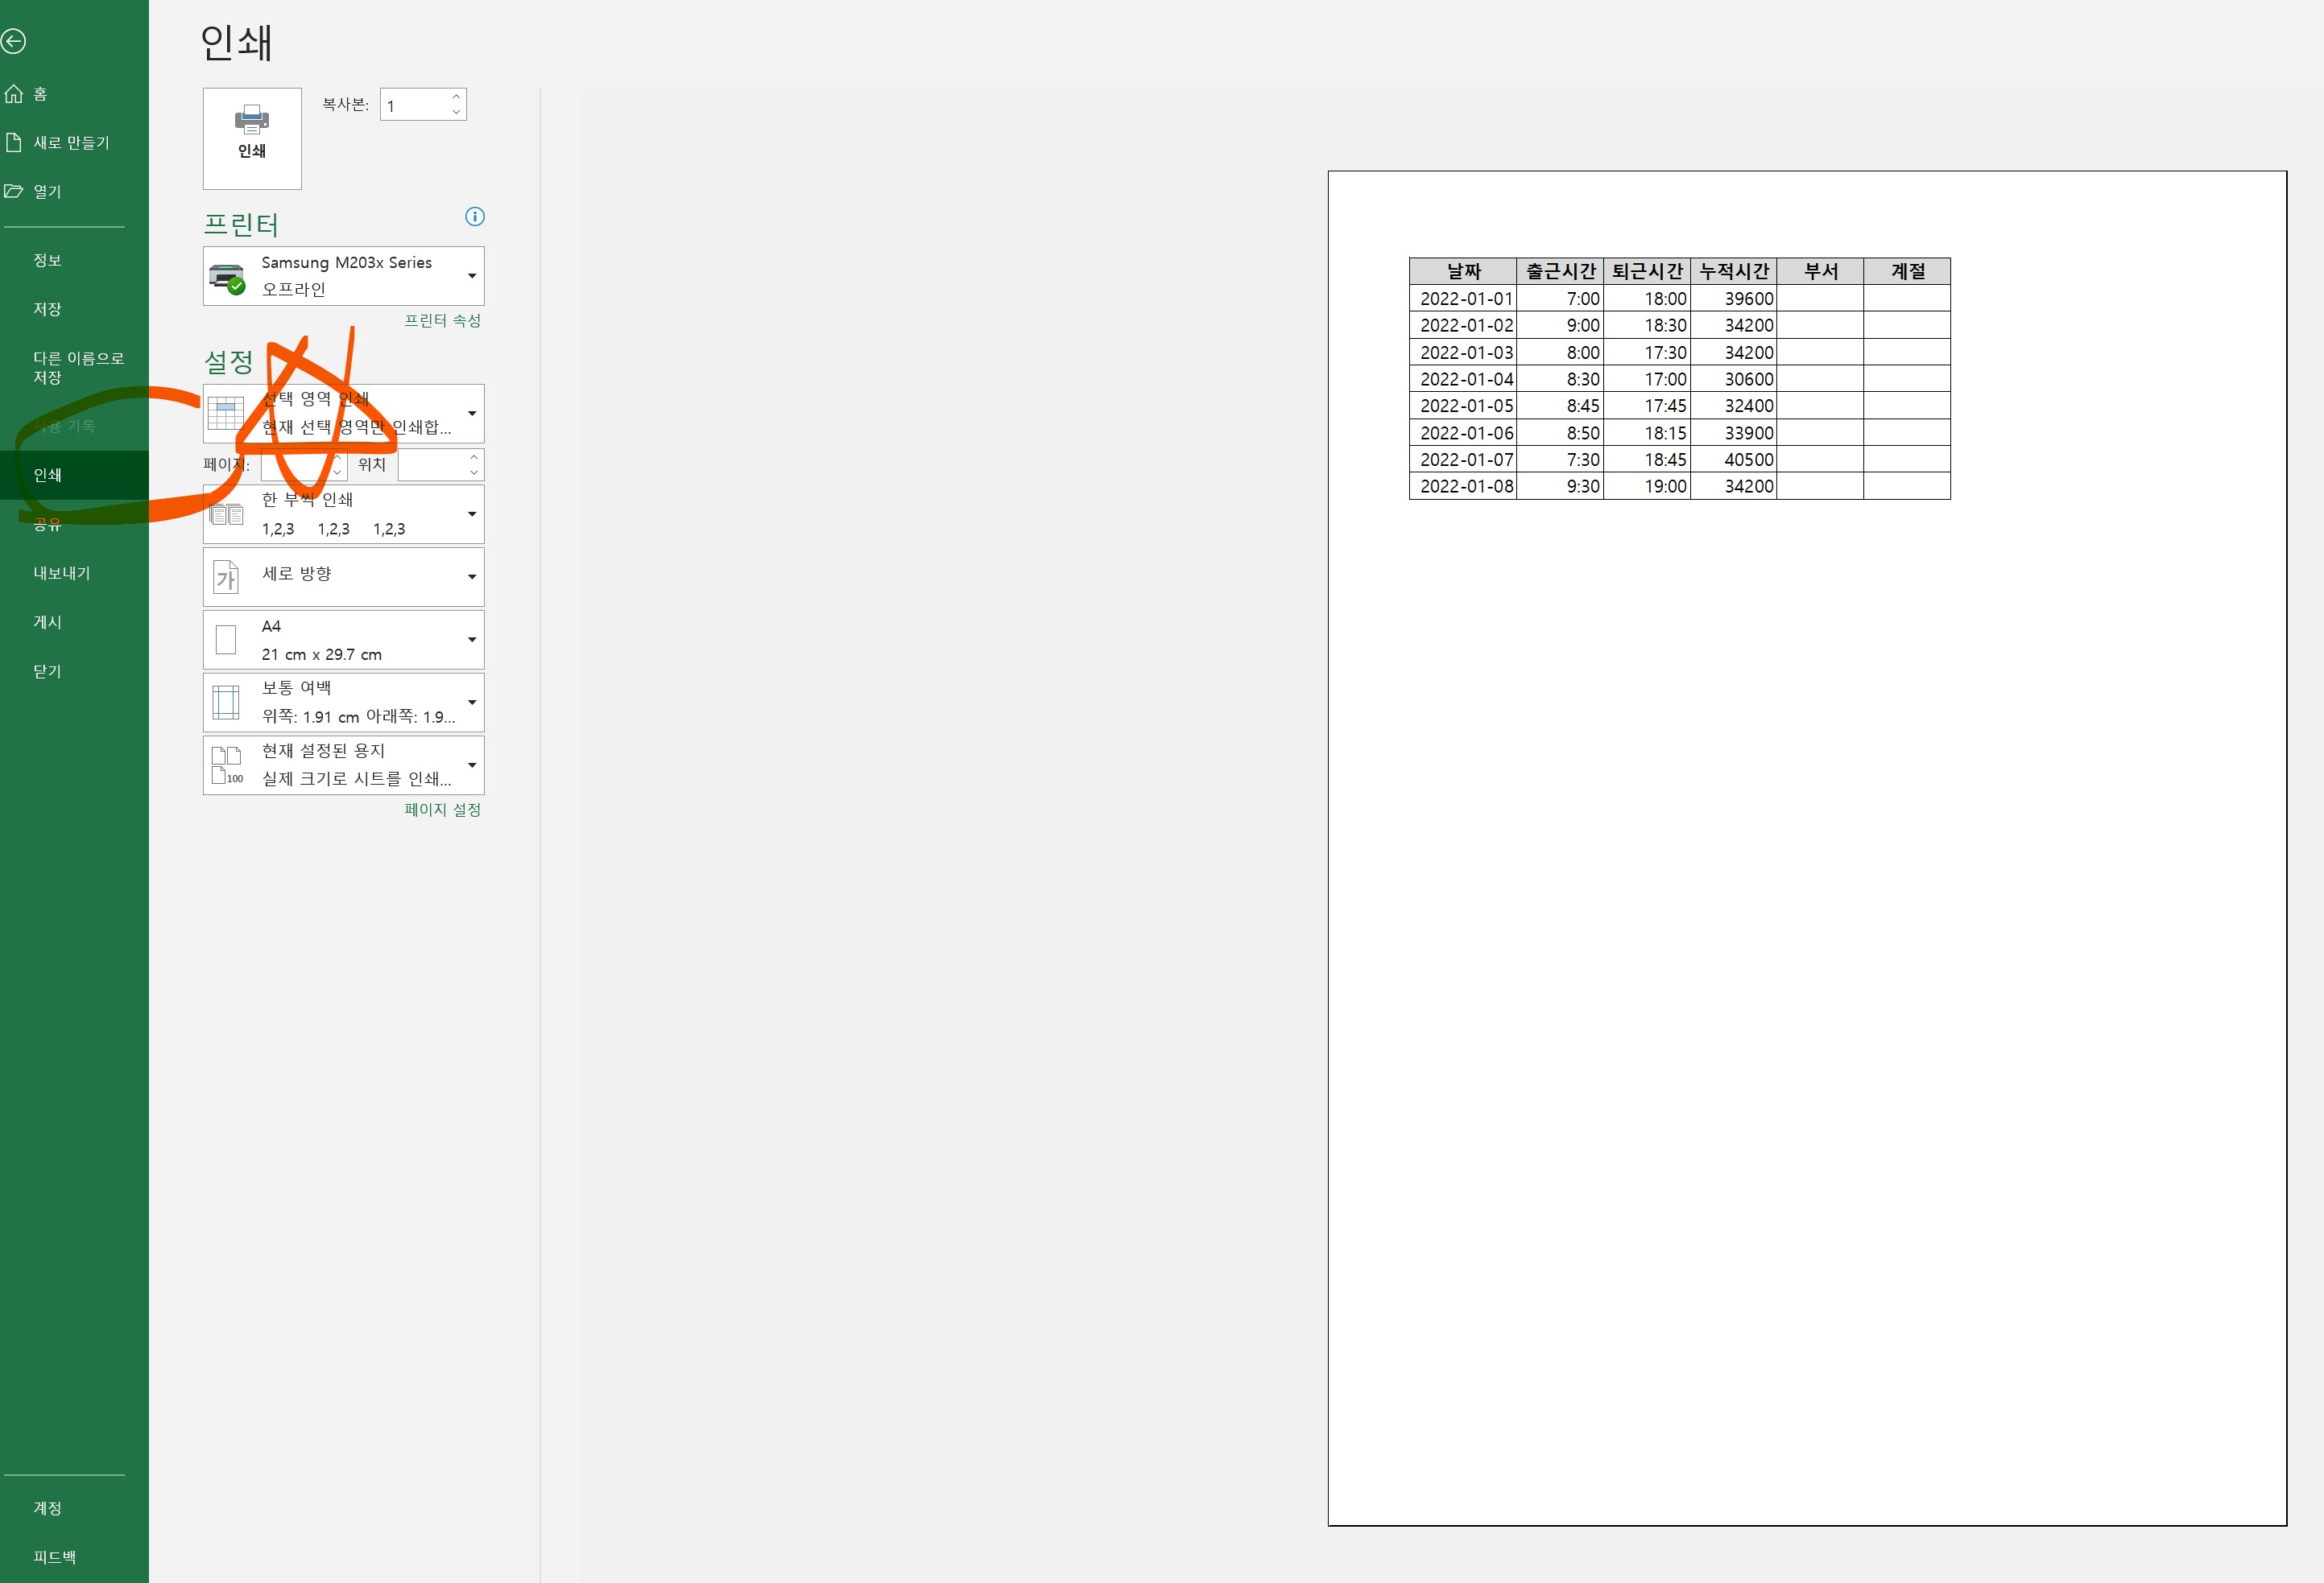Open the Page Setup link

click(442, 810)
